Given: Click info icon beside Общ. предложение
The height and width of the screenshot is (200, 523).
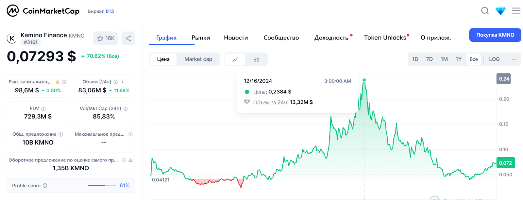Looking at the screenshot, I should (60, 134).
